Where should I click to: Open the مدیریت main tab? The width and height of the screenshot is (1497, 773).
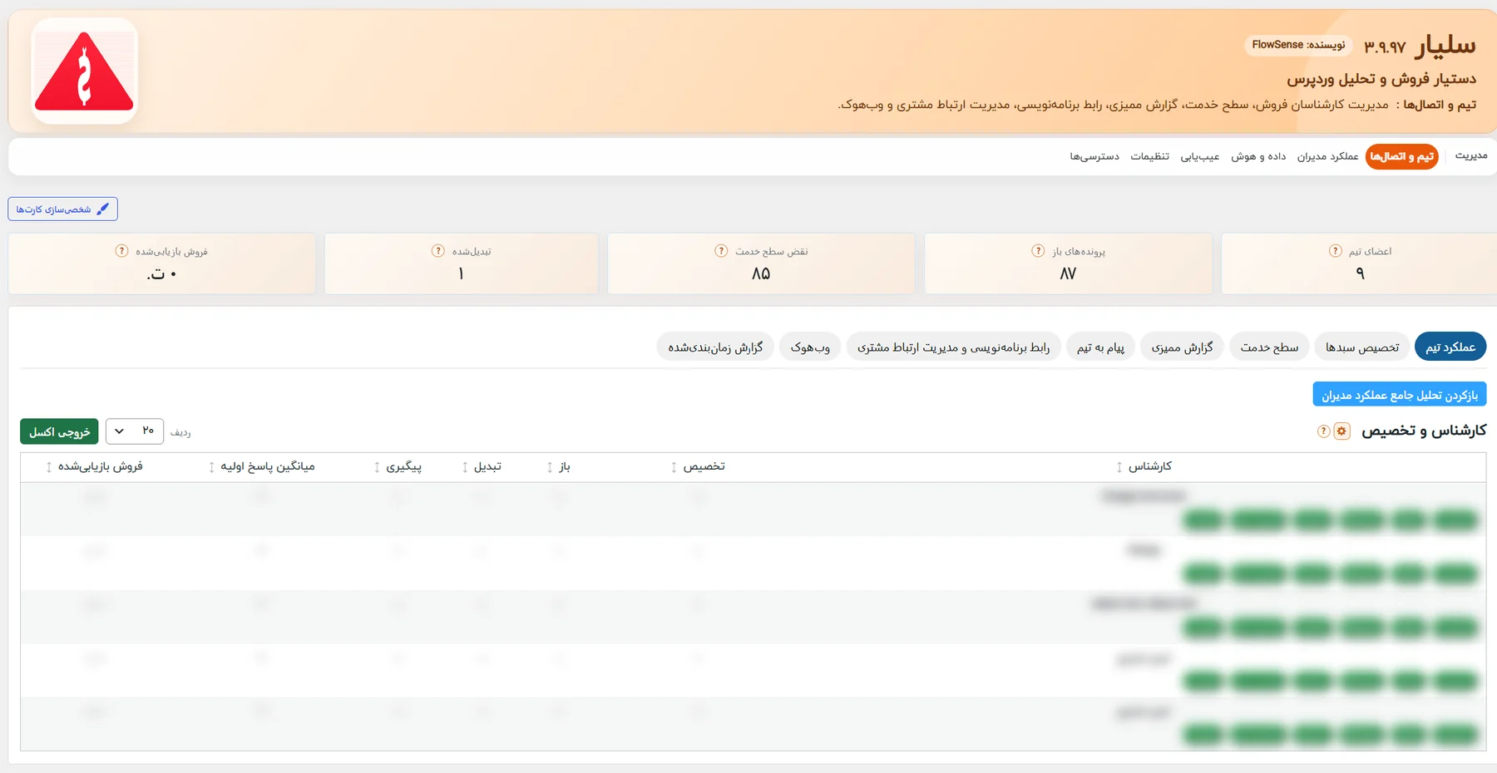1471,156
